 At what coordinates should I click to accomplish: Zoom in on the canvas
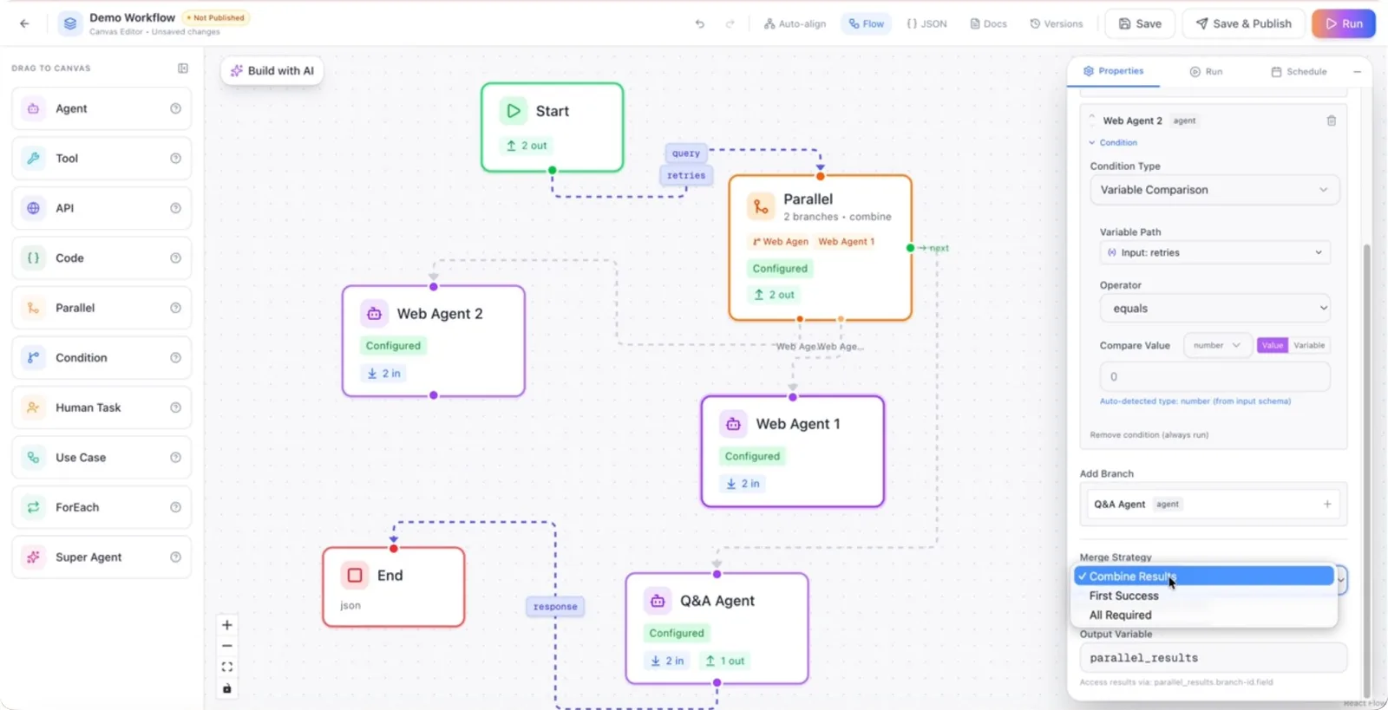click(227, 625)
